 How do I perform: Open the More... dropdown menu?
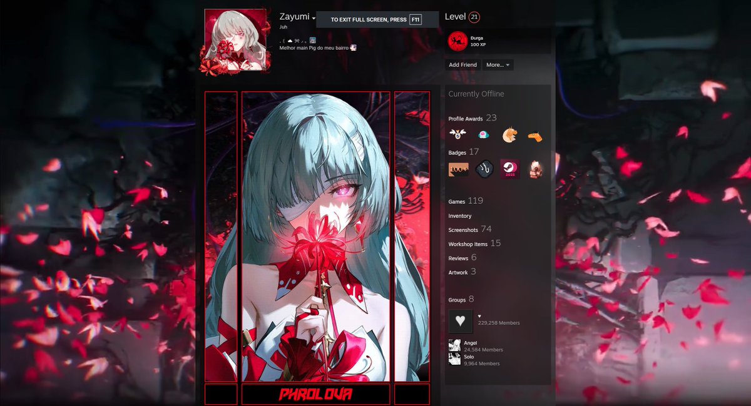pos(498,64)
